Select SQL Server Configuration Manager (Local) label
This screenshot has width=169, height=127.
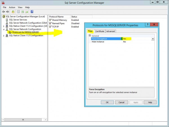tap(25, 17)
